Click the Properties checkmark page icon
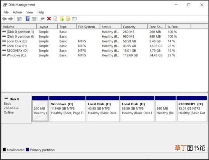 55,19
